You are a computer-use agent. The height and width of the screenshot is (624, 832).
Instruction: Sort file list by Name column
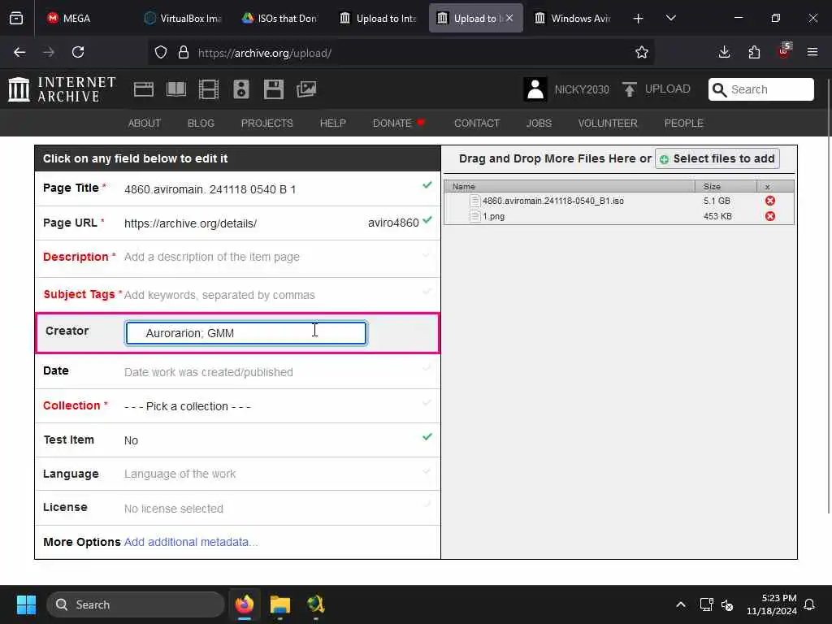570,186
